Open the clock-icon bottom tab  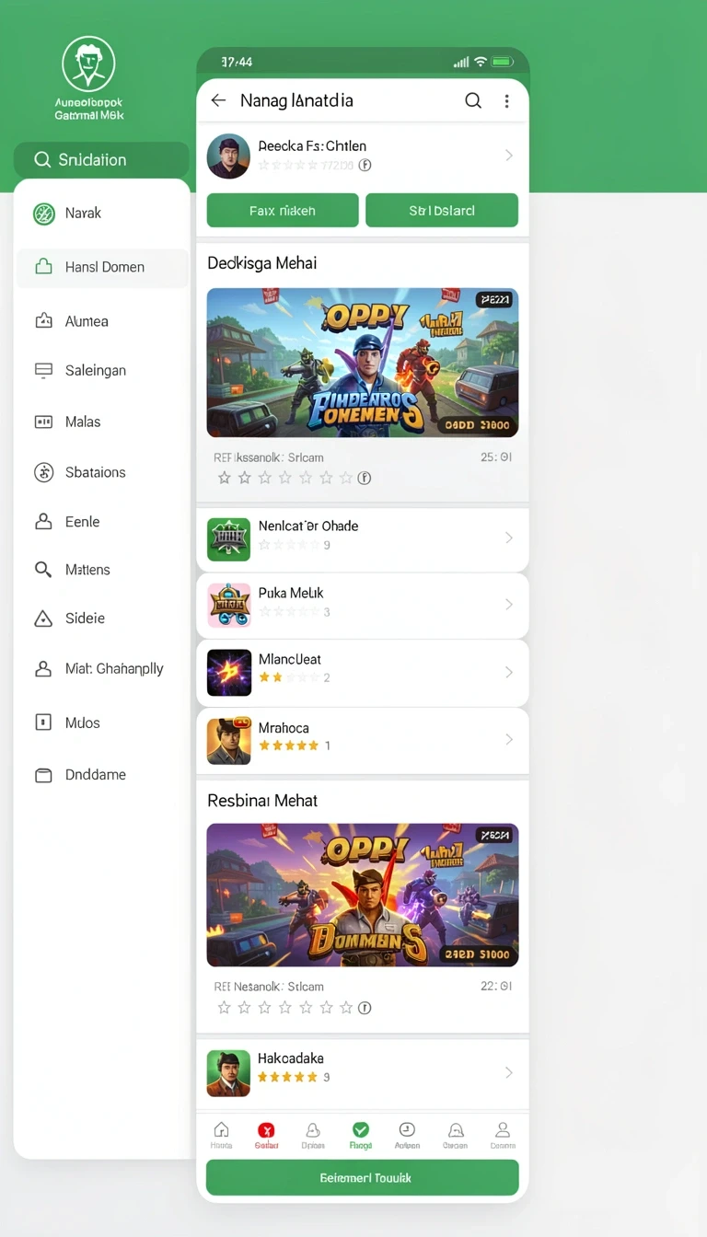coord(407,1135)
